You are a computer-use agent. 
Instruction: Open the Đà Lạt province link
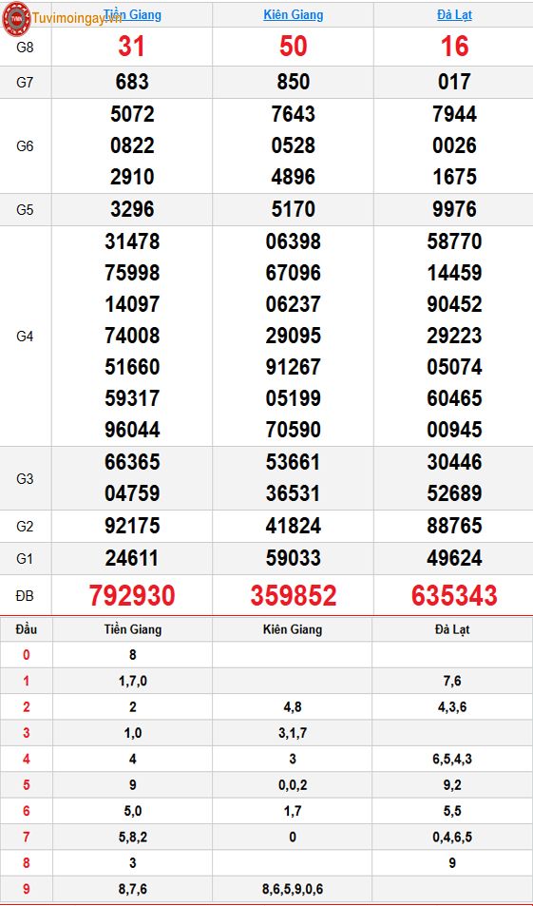click(x=454, y=15)
